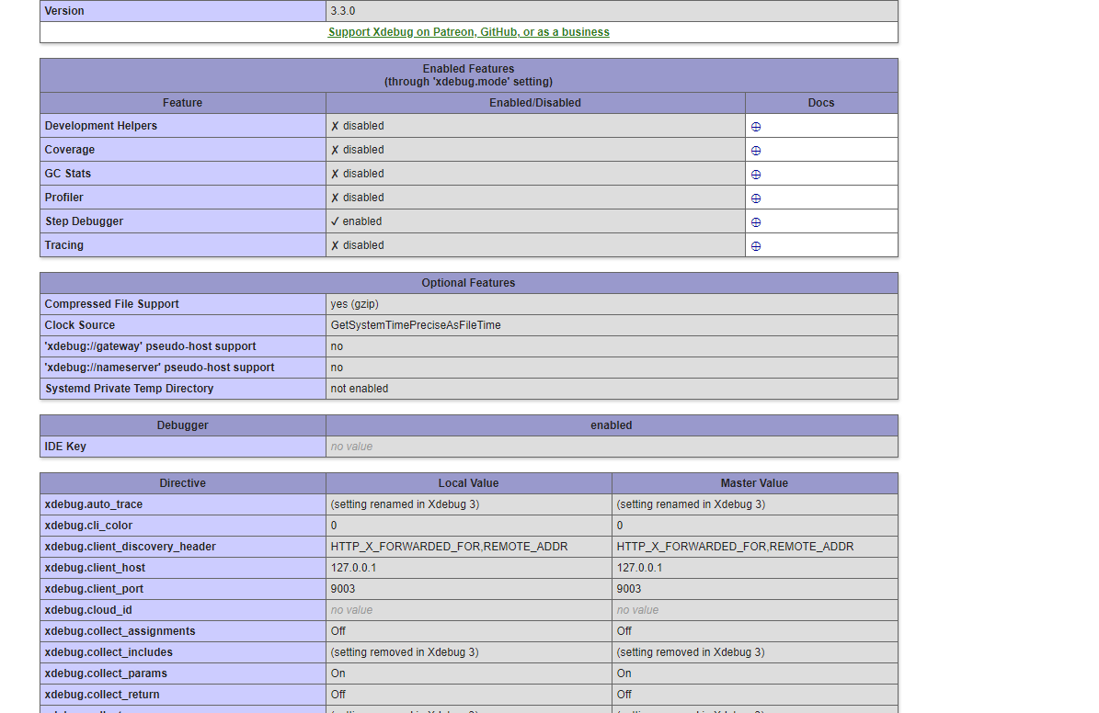1099x713 pixels.
Task: Click Support Xdebug on Patreon link
Action: click(x=468, y=32)
